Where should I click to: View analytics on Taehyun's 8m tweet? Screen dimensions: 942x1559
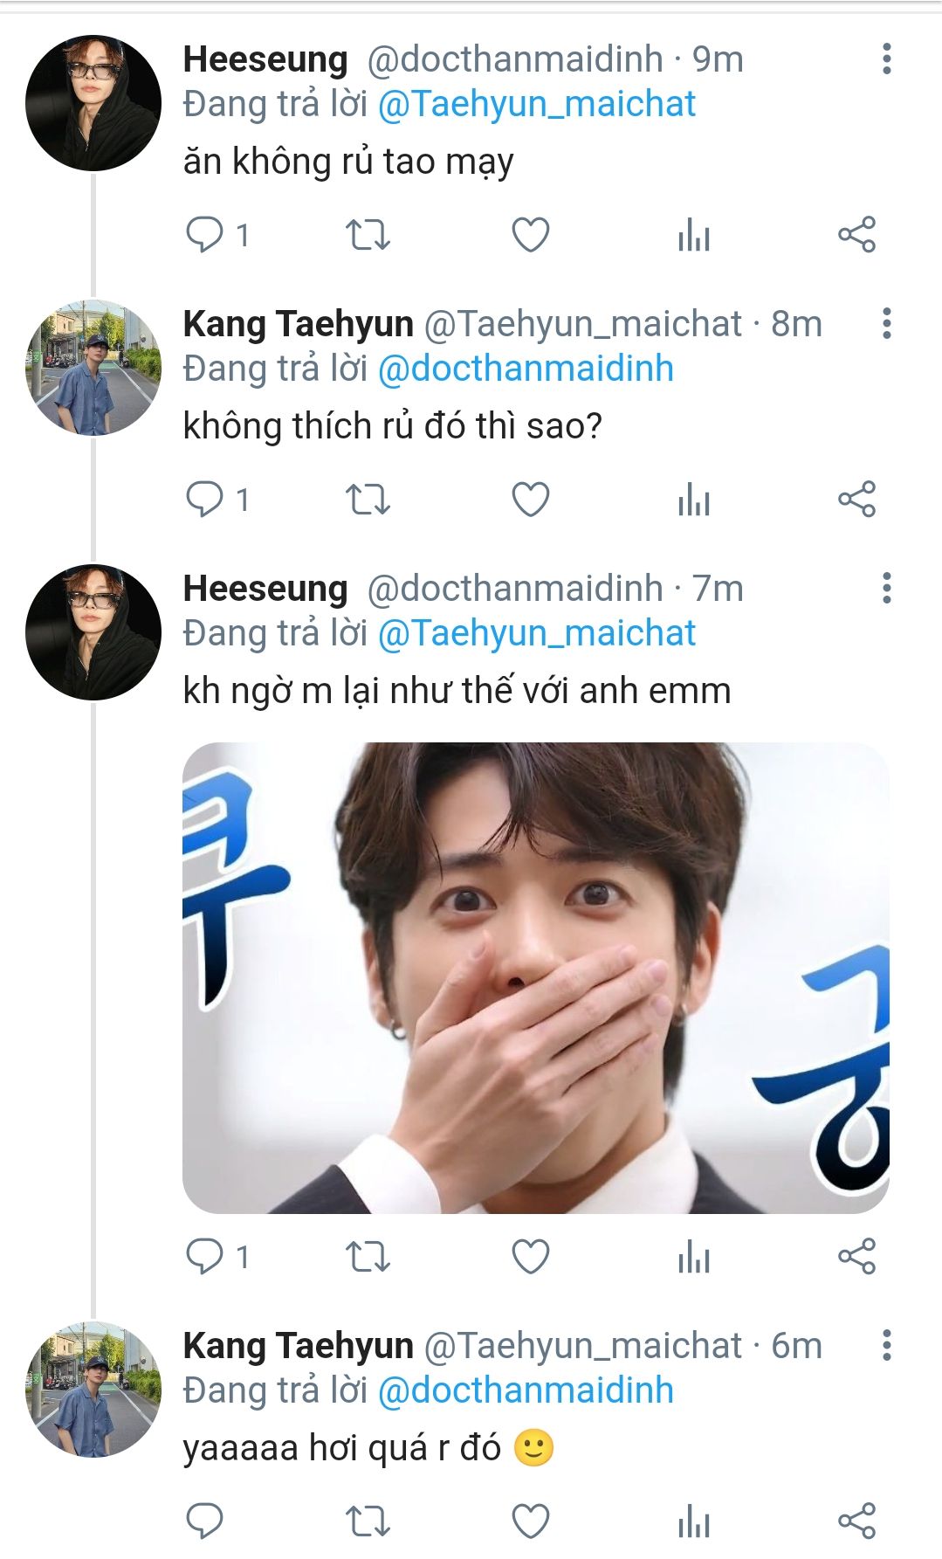pos(694,500)
